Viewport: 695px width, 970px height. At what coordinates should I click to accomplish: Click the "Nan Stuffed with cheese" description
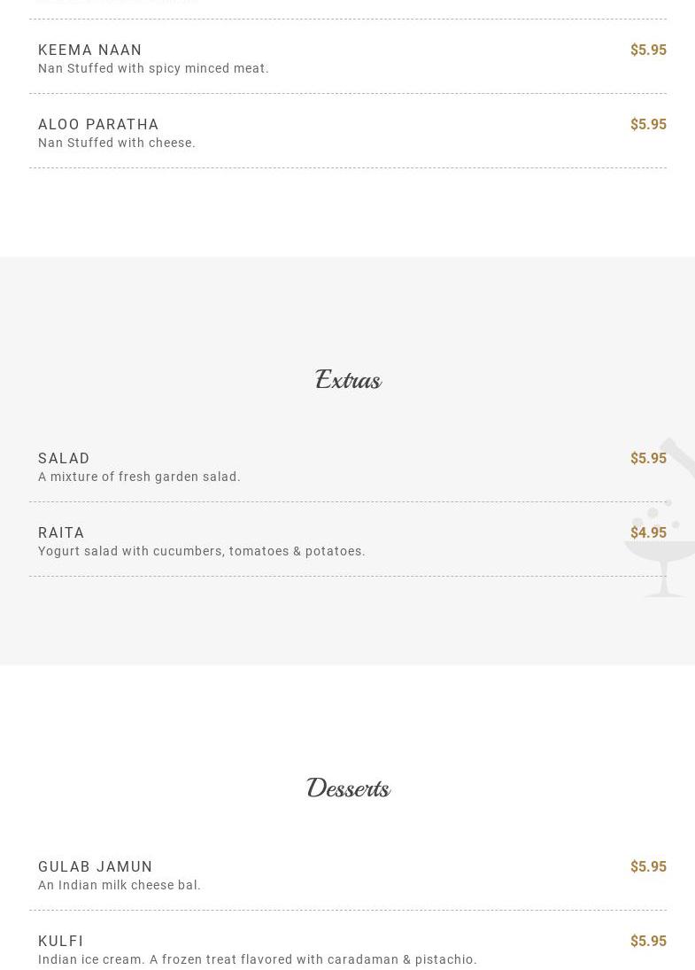[x=117, y=143]
